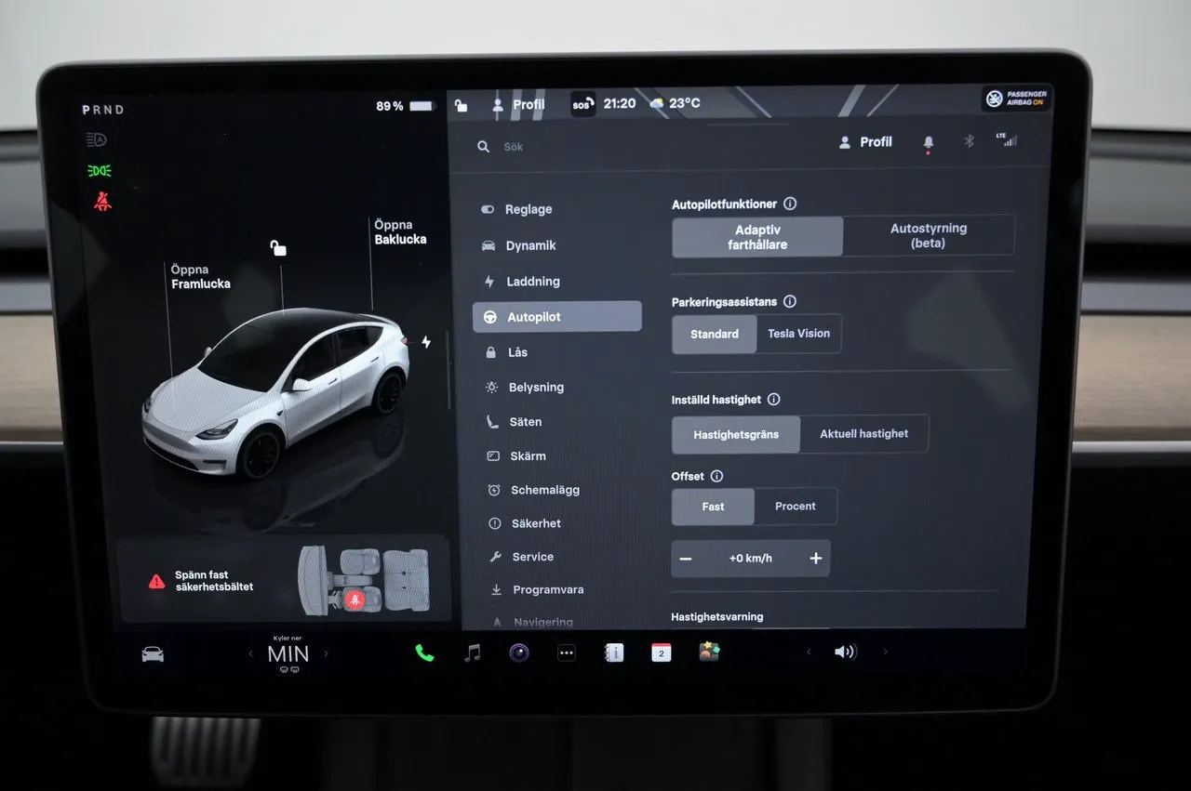Open the music player app
The image size is (1191, 791).
tap(473, 653)
